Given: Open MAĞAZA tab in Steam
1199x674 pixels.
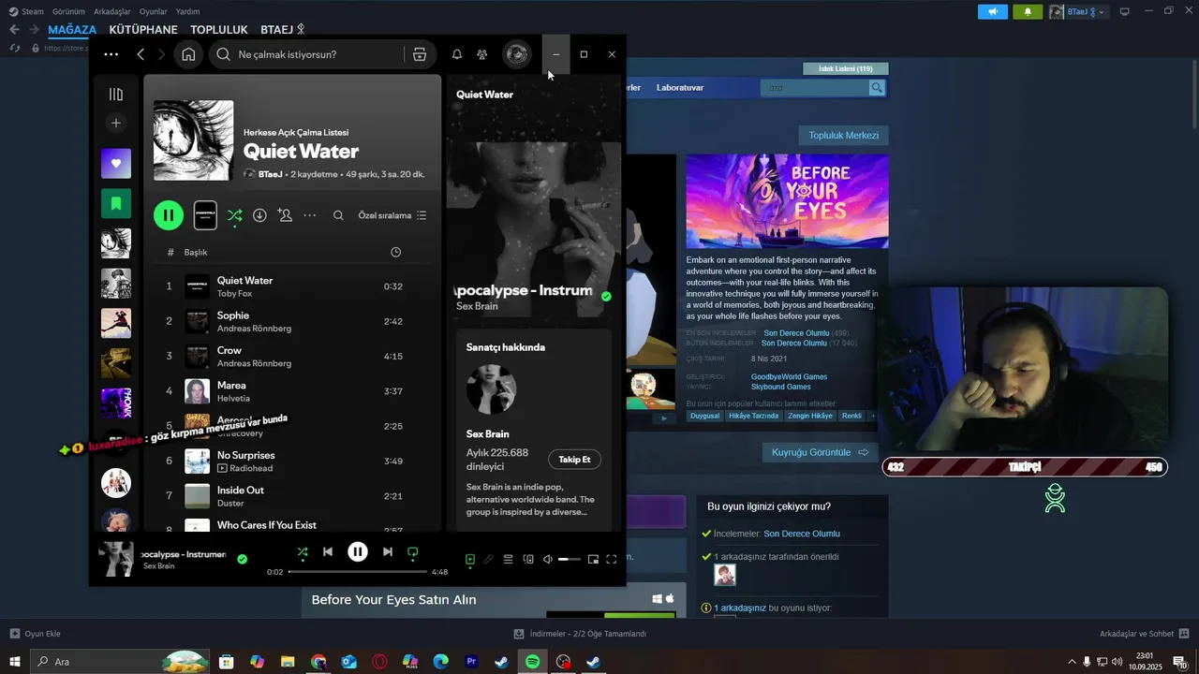Looking at the screenshot, I should coord(72,29).
